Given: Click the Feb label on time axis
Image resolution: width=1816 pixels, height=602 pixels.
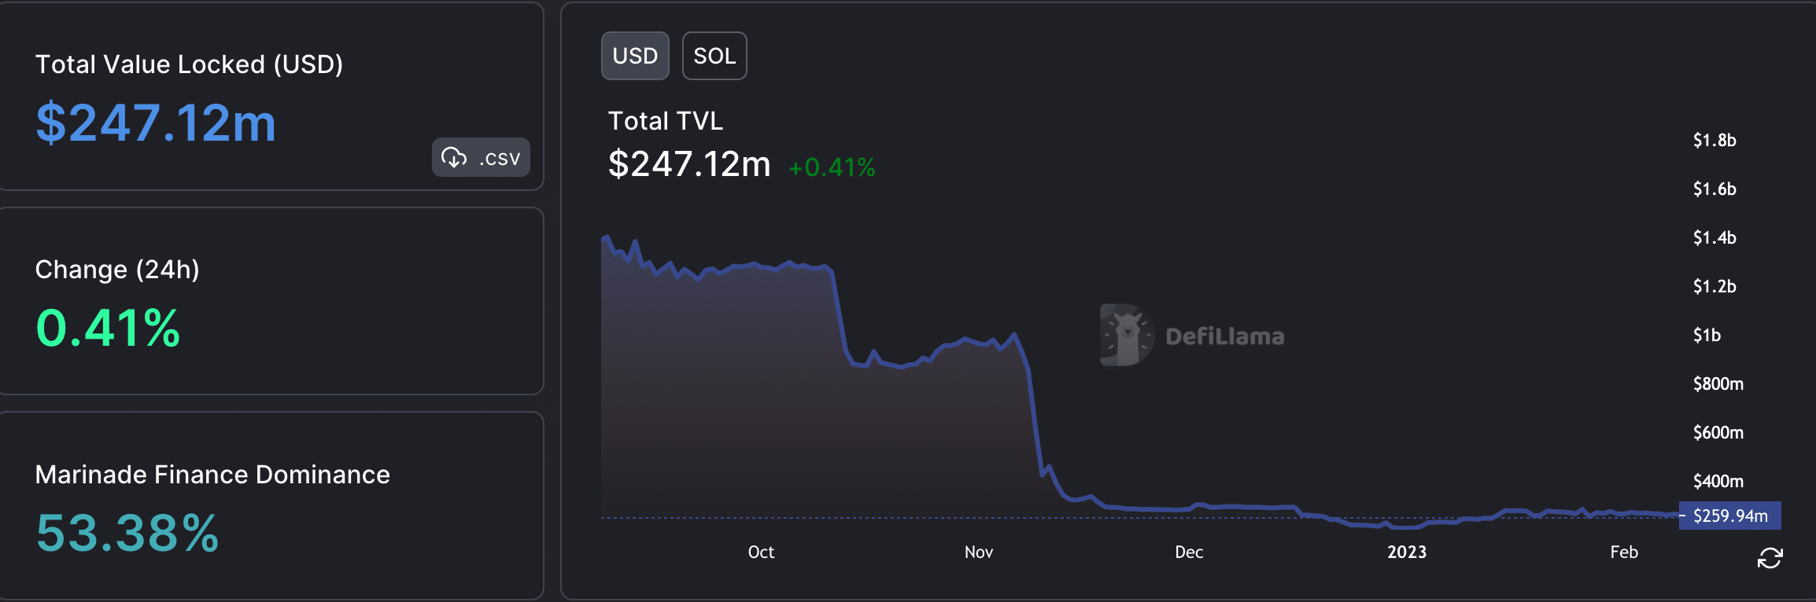Looking at the screenshot, I should coord(1624,552).
